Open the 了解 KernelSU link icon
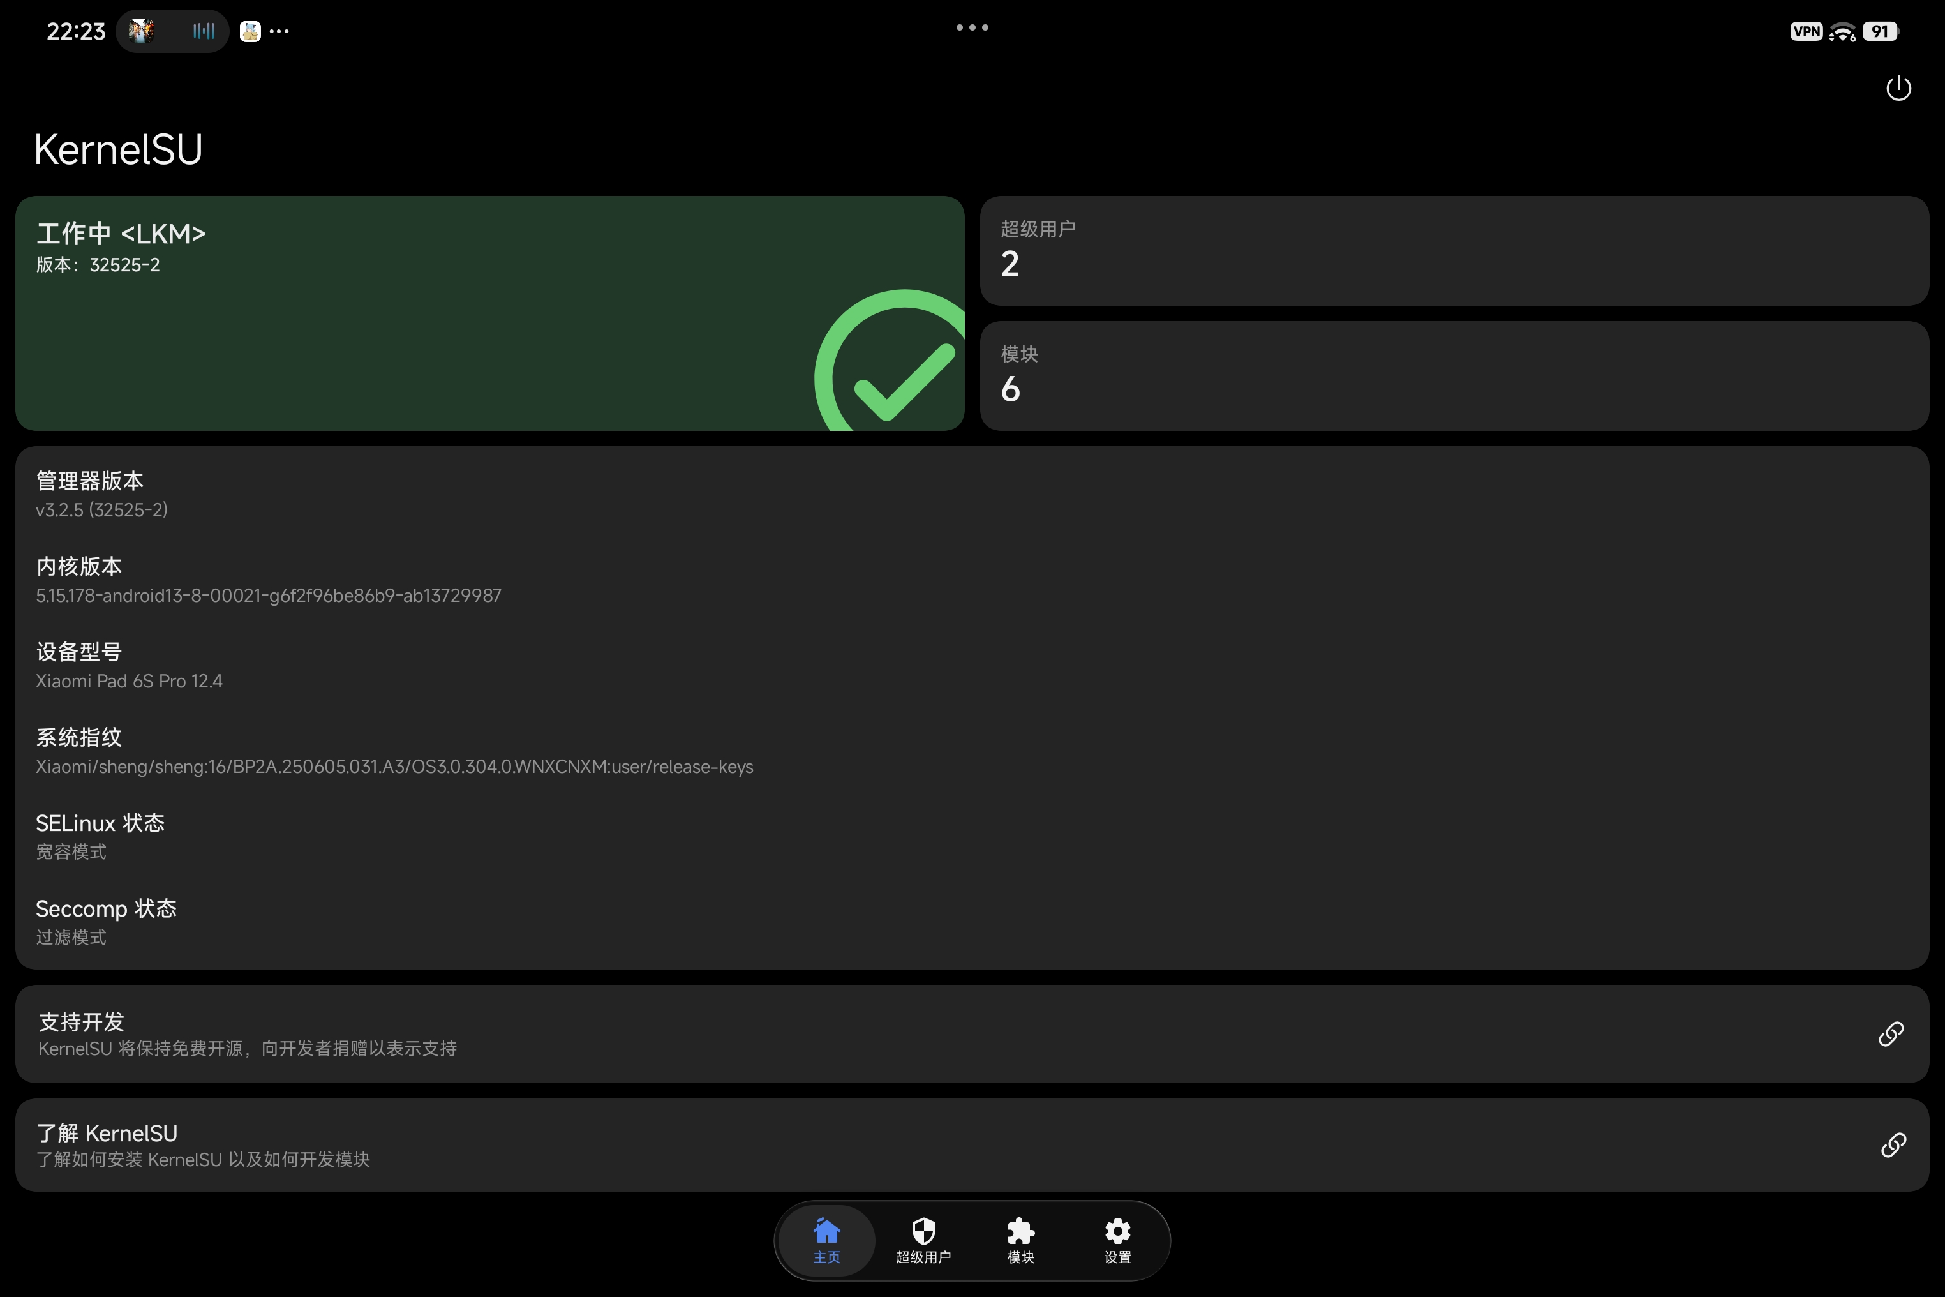The height and width of the screenshot is (1297, 1945). [1893, 1146]
